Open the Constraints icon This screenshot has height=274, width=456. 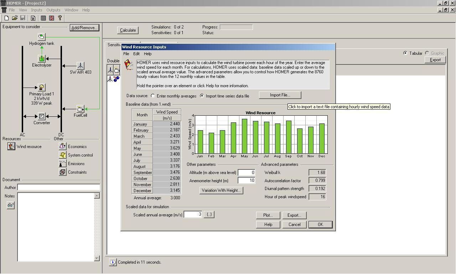click(x=62, y=172)
